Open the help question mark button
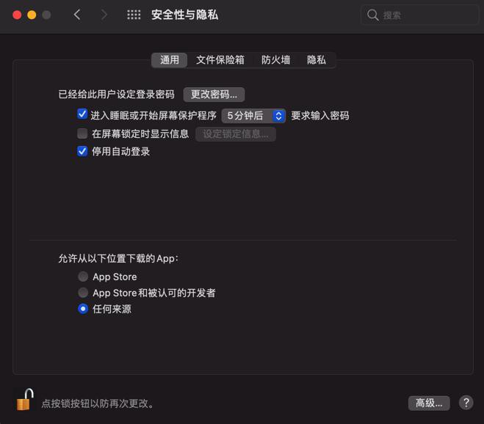This screenshot has height=424, width=484. (466, 403)
